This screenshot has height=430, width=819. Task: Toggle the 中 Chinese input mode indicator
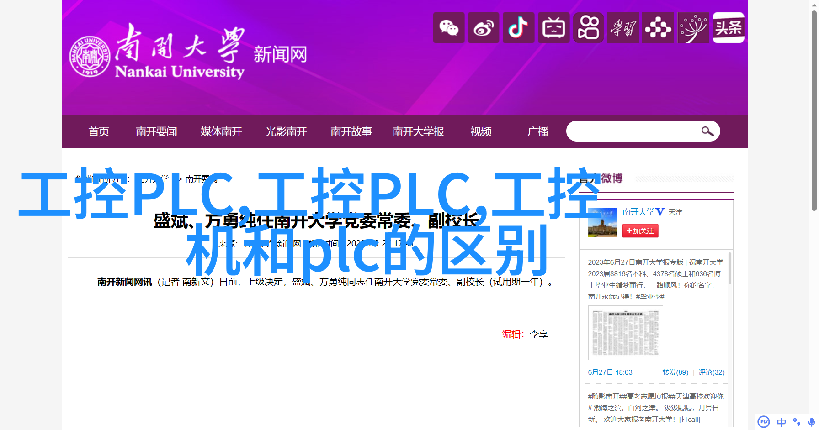pyautogui.click(x=782, y=422)
